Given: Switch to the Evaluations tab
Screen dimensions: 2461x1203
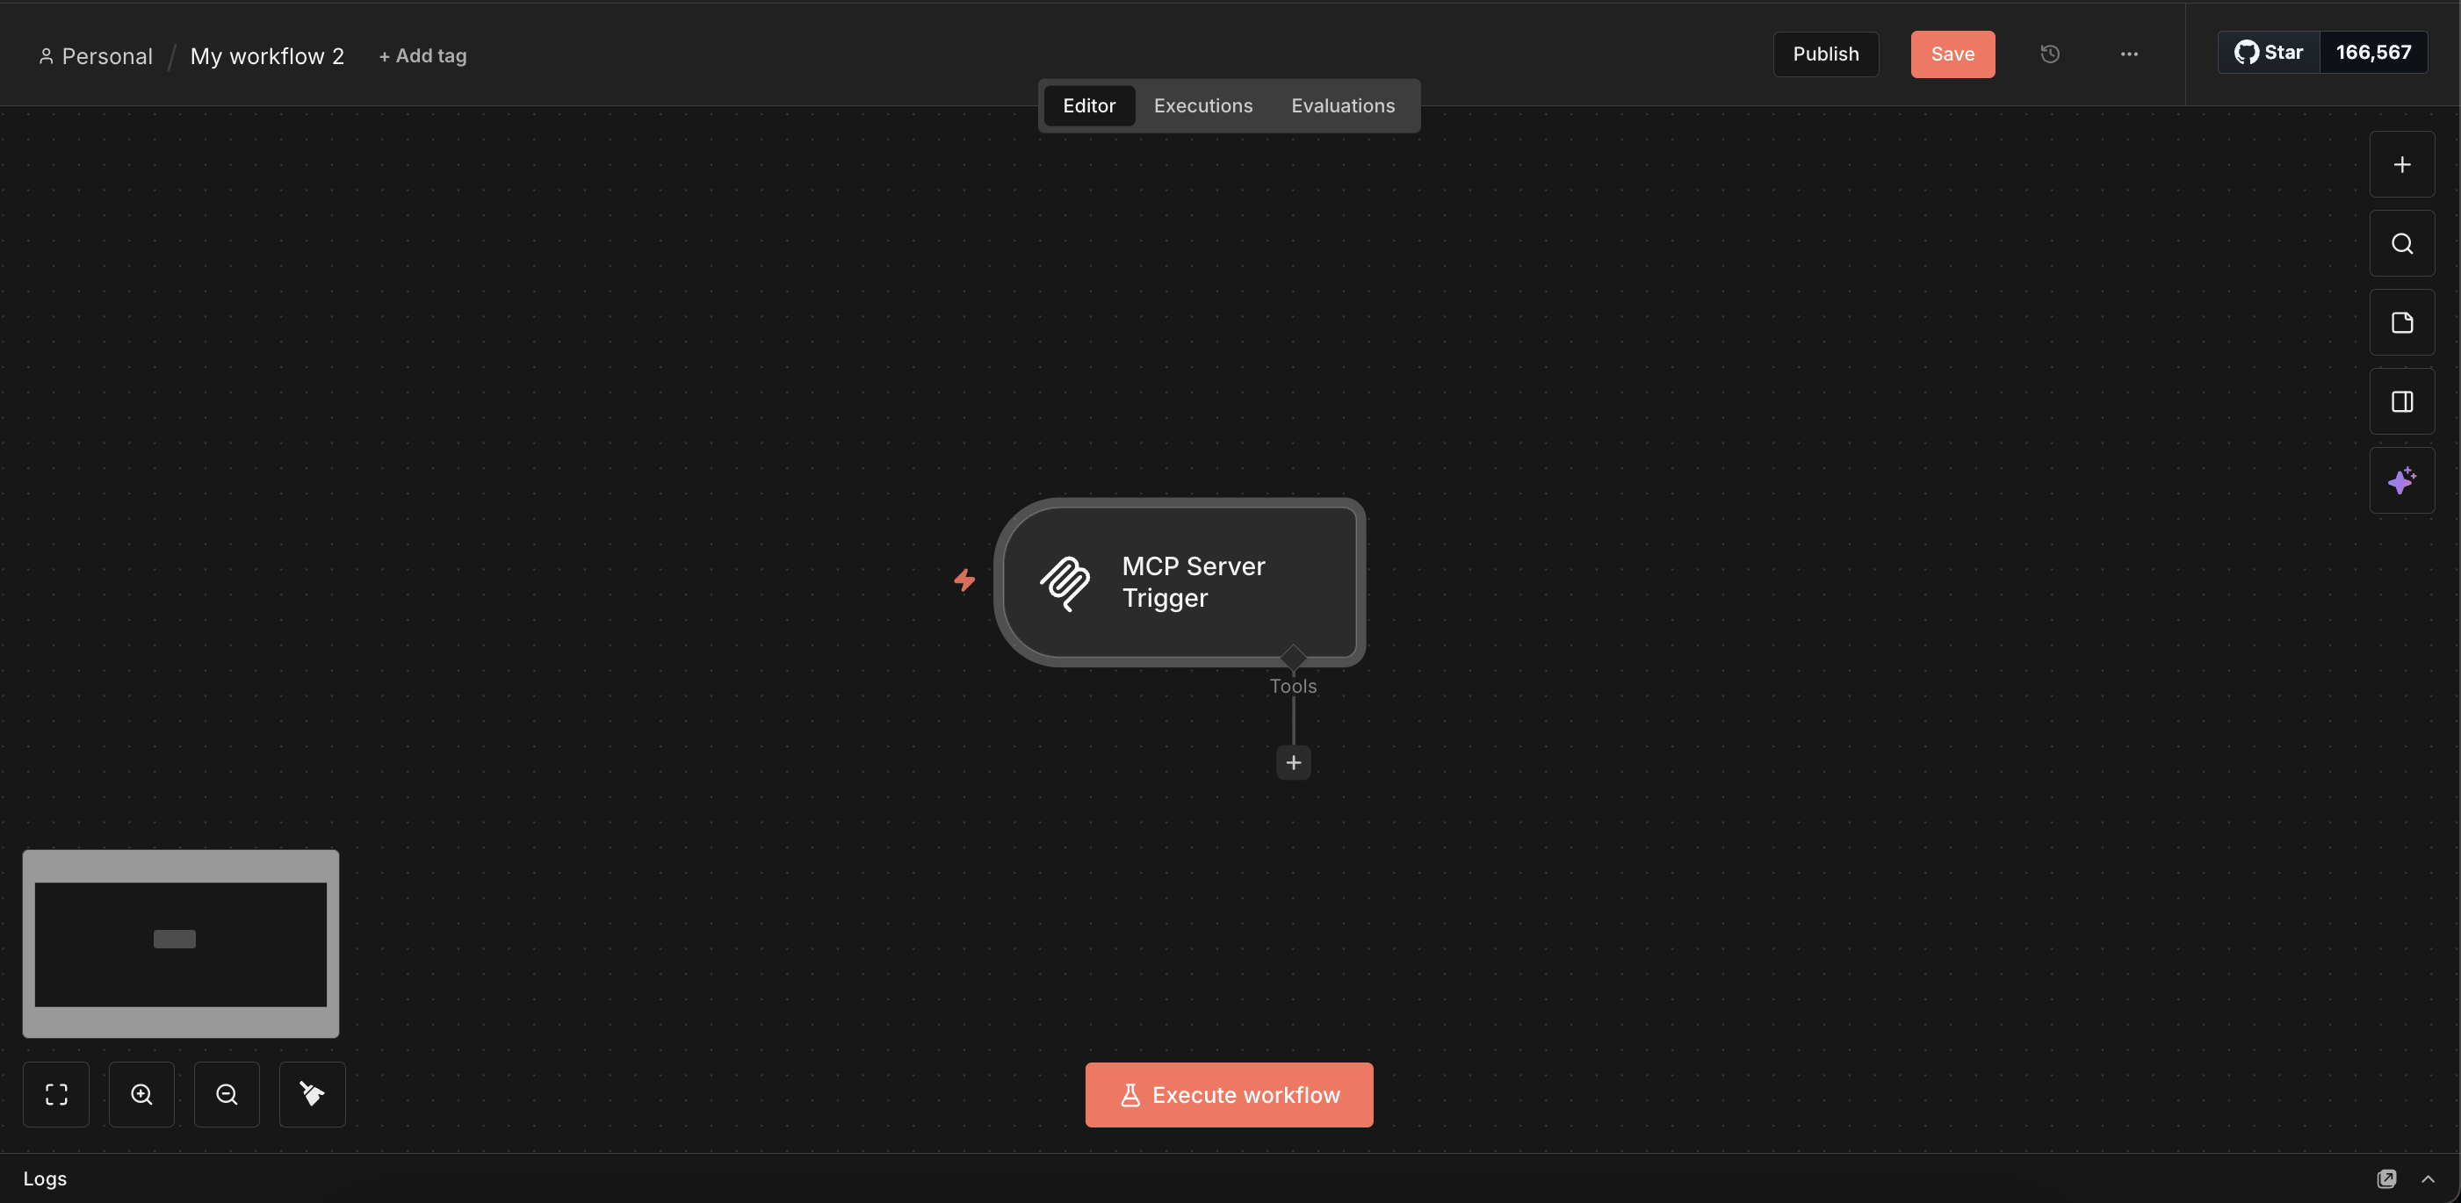Looking at the screenshot, I should point(1342,105).
